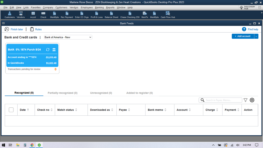Viewport: 263px width, 148px height.
Task: Open Calculator from taskbar
Action: coord(25,145)
